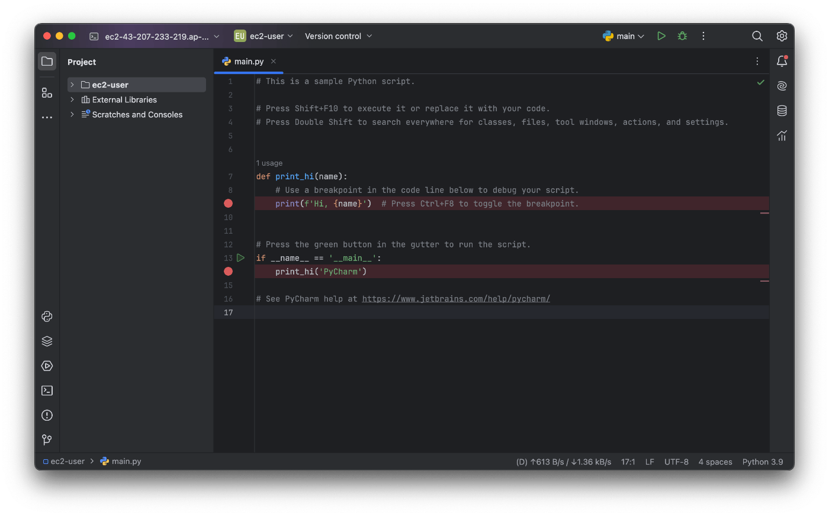
Task: Open the Project tool window folder icon
Action: click(x=47, y=62)
